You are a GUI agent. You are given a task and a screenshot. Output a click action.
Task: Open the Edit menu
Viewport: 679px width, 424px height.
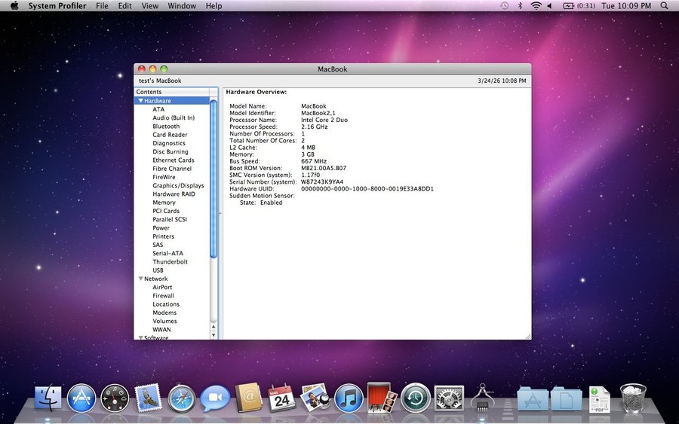pyautogui.click(x=124, y=5)
